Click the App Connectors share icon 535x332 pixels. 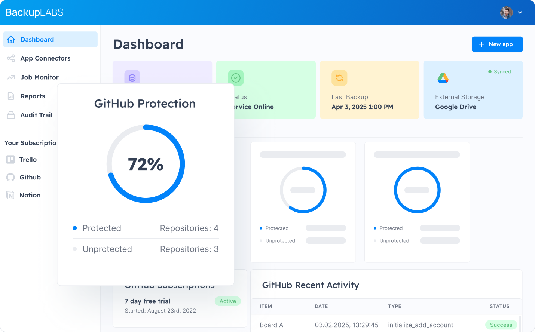point(11,58)
